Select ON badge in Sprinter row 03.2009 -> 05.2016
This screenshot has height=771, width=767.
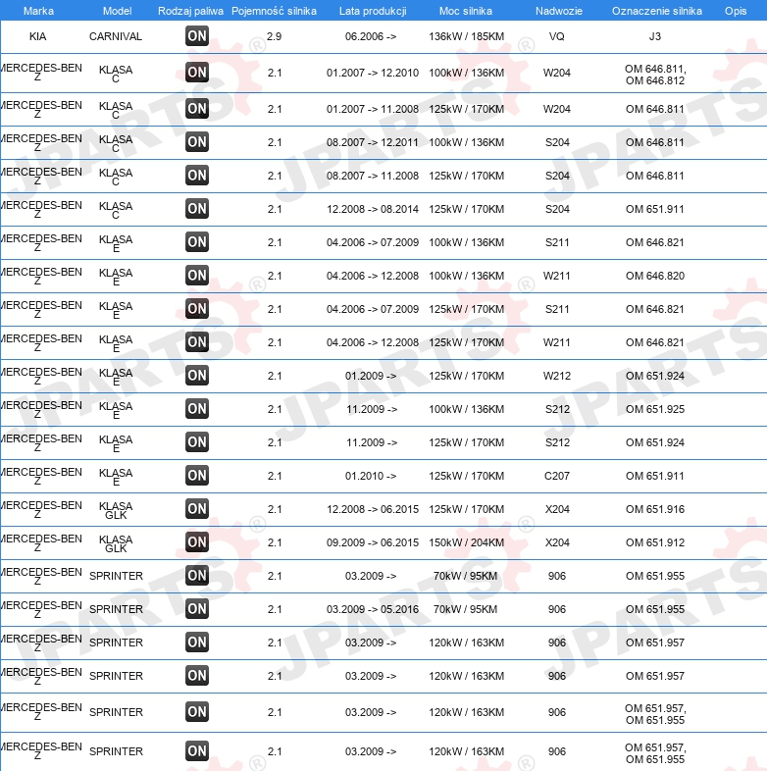point(197,609)
